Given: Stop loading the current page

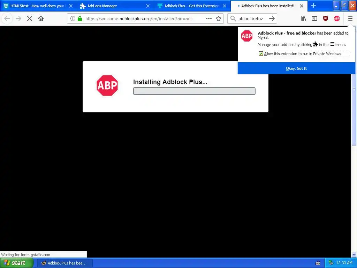Looking at the screenshot, I should pos(30,18).
